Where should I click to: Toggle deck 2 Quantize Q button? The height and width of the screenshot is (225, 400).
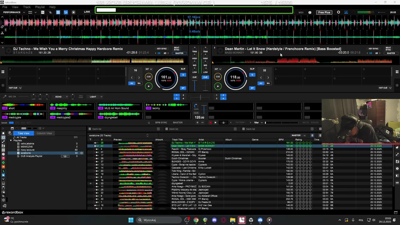coord(252,75)
